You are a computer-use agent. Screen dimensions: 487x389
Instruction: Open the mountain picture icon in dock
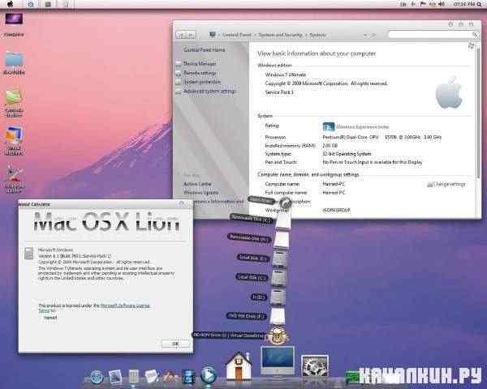point(170,377)
